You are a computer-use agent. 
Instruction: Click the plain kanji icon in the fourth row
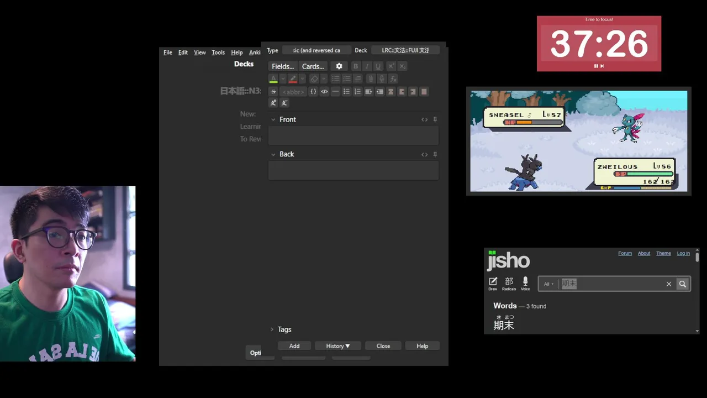(284, 103)
